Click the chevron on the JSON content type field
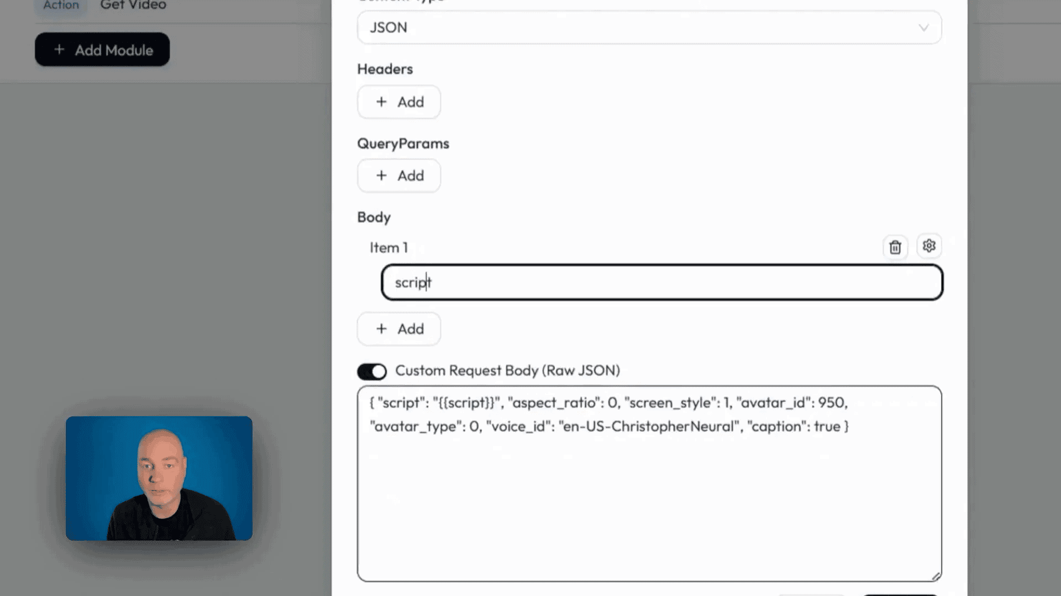Screen dimensions: 1061x596 (924, 28)
